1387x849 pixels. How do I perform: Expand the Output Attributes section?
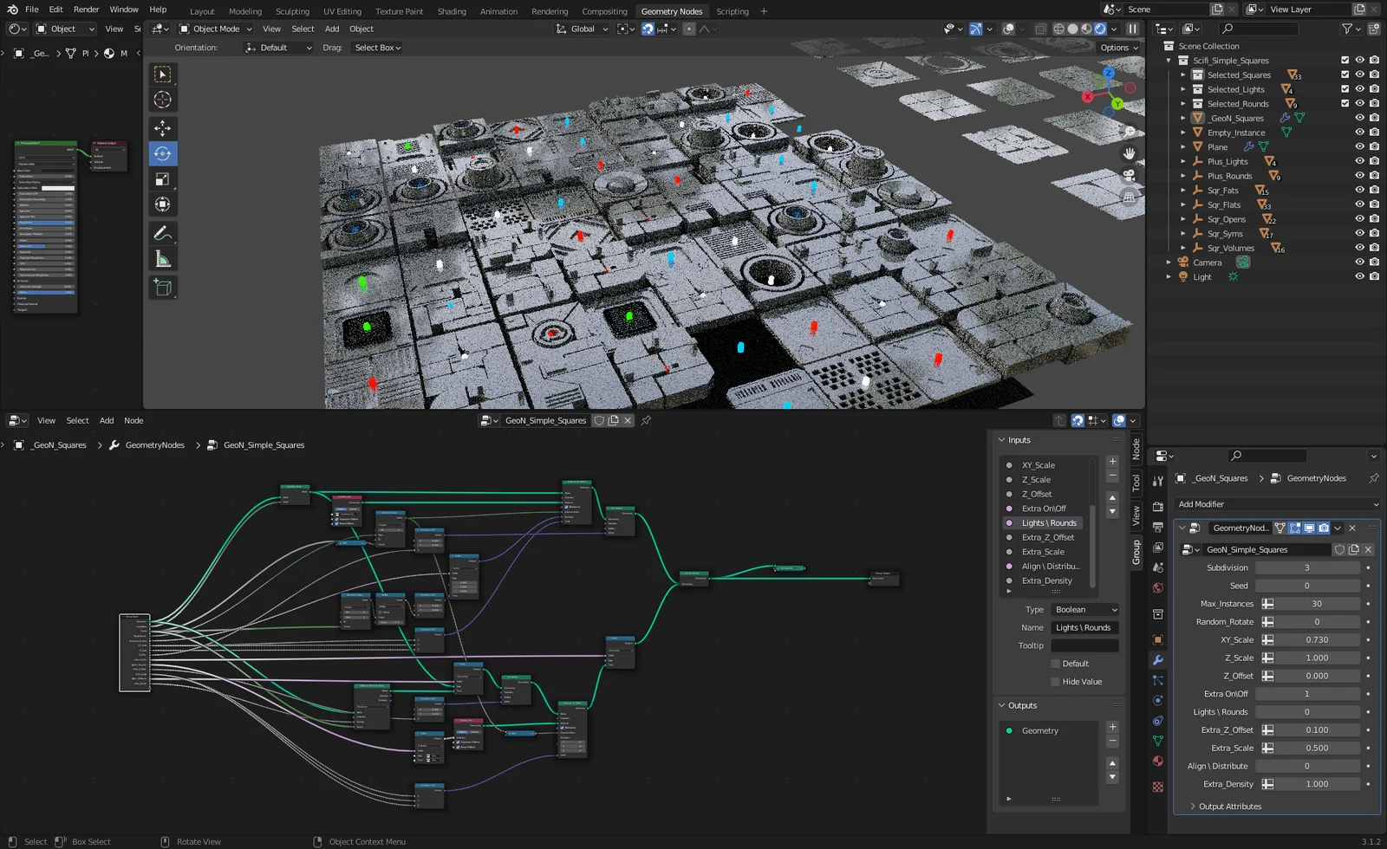(x=1229, y=807)
